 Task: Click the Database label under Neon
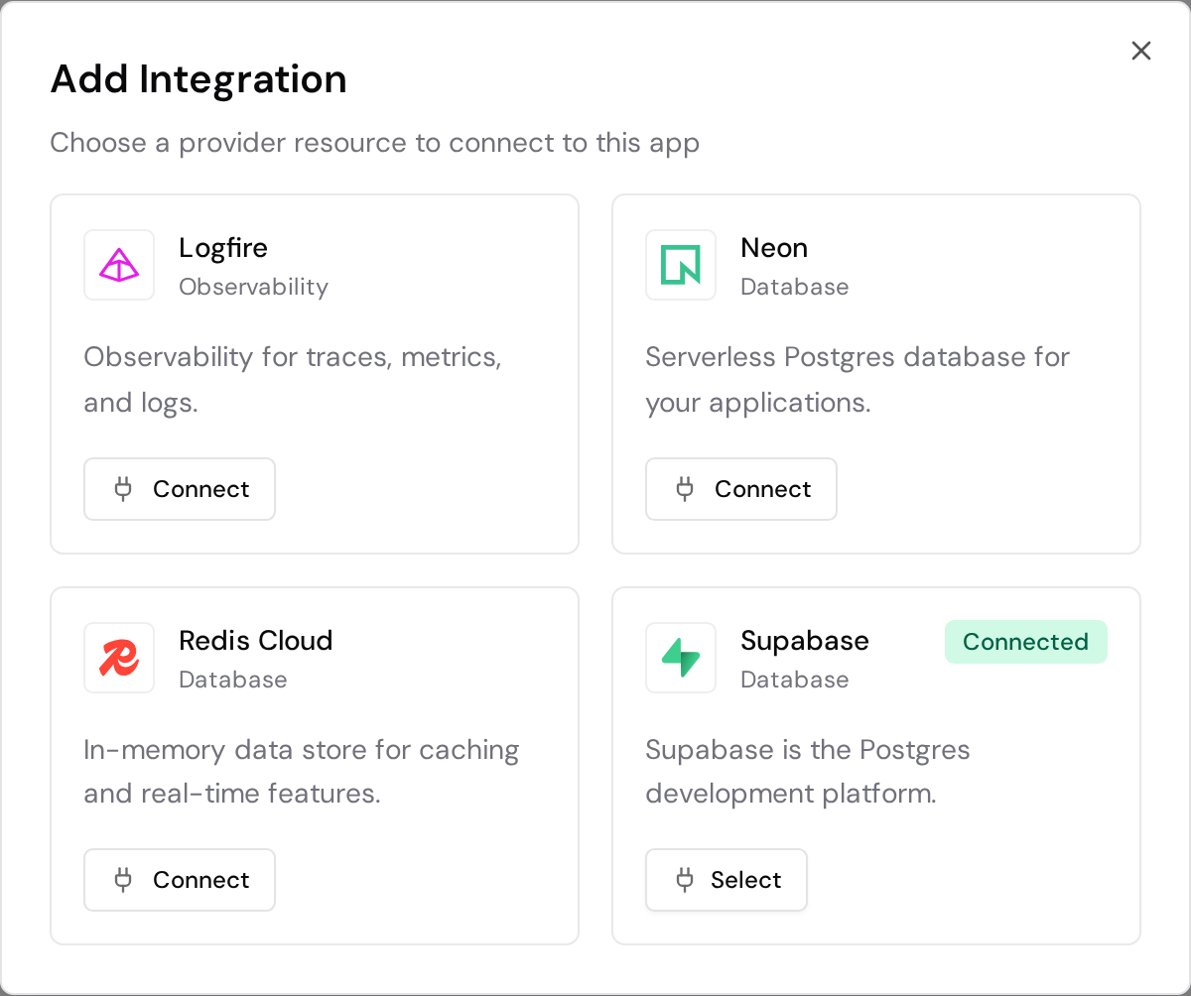point(795,287)
